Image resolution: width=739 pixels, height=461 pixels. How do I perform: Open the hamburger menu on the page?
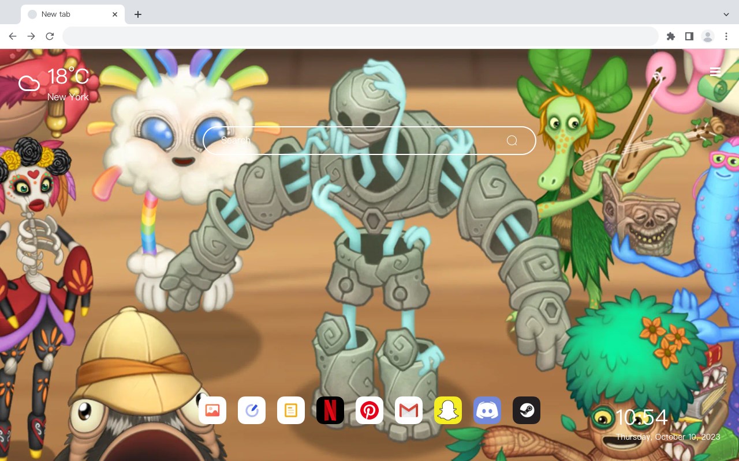click(x=715, y=72)
